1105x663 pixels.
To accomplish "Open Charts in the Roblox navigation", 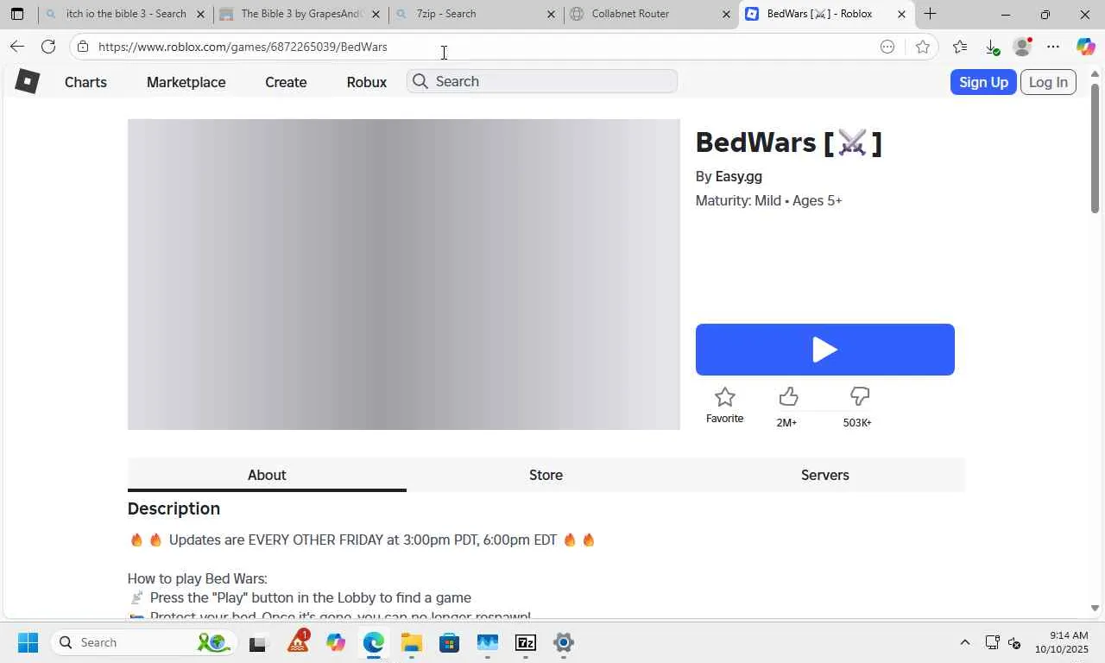I will click(x=85, y=82).
